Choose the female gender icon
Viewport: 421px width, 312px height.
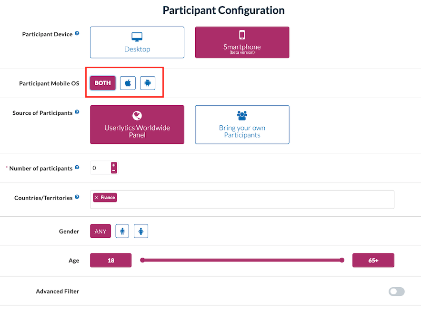141,231
